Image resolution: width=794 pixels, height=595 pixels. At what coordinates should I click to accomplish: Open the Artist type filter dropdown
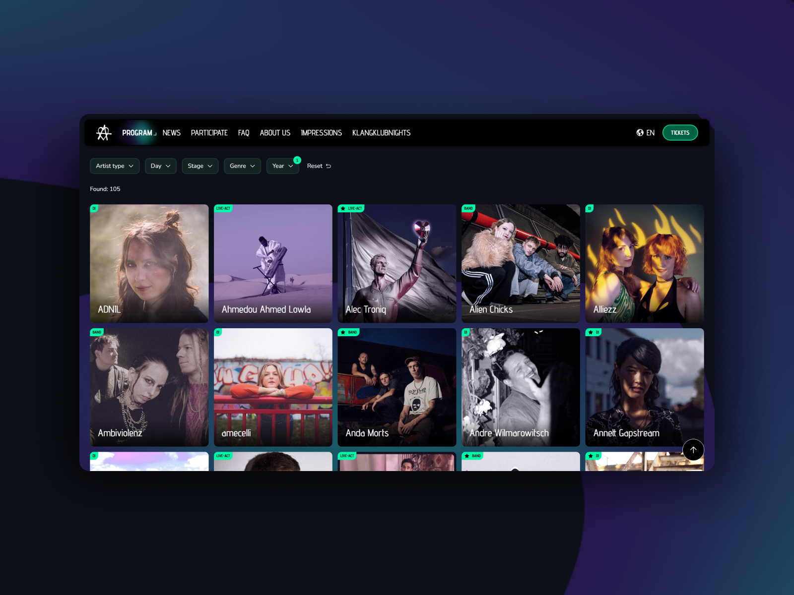tap(115, 166)
